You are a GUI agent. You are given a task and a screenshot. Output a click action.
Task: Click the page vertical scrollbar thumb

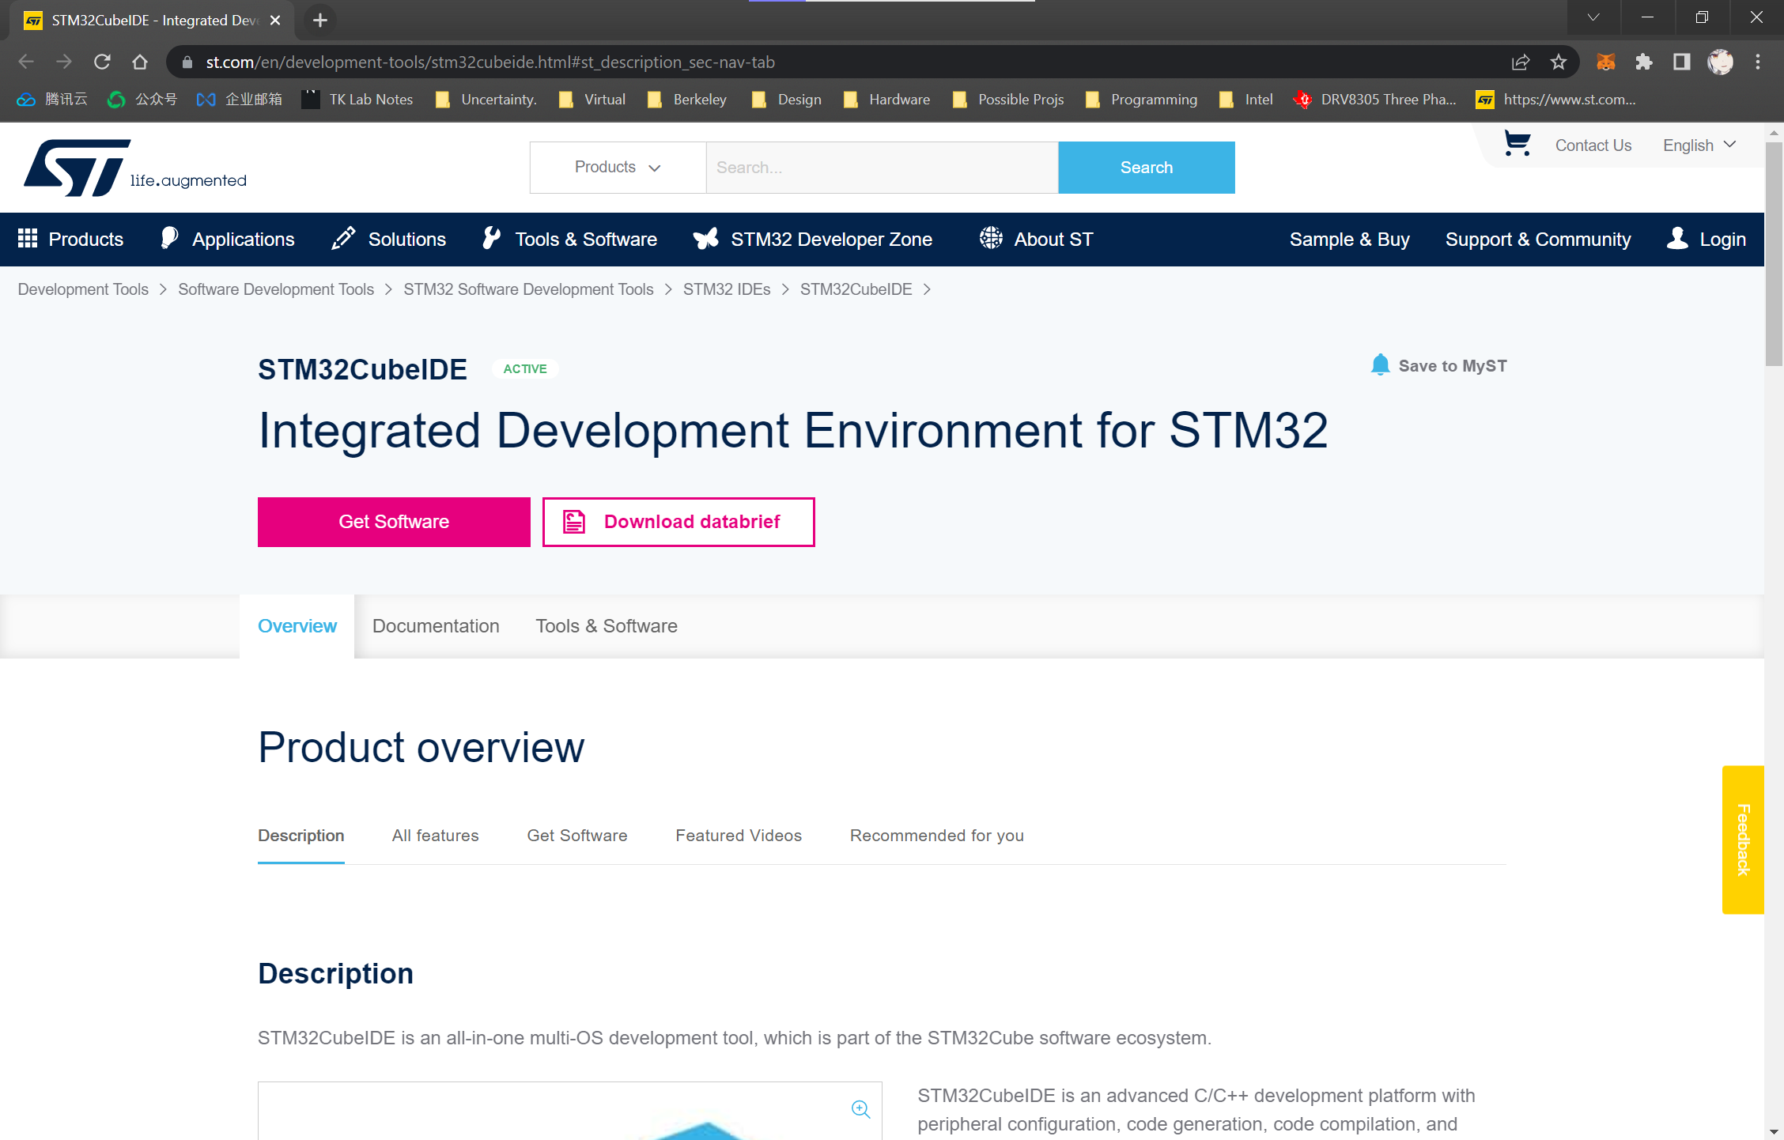1775,253
